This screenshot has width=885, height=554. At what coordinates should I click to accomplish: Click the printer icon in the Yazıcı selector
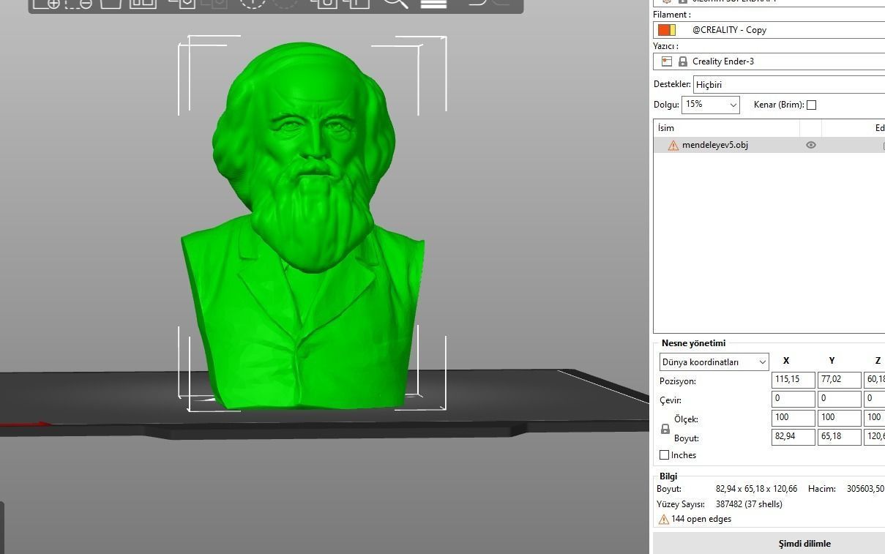(x=666, y=61)
